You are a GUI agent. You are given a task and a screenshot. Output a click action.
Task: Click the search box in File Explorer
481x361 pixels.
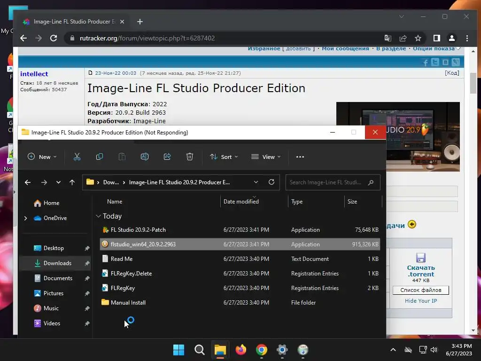[326, 182]
